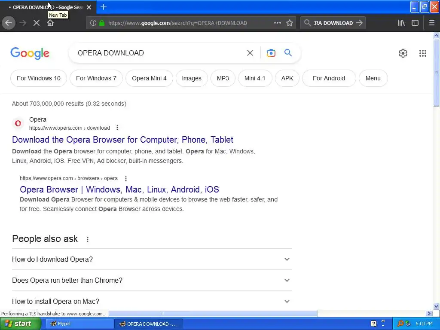This screenshot has height=330, width=440.
Task: Click the green padlock security icon
Action: click(x=102, y=23)
